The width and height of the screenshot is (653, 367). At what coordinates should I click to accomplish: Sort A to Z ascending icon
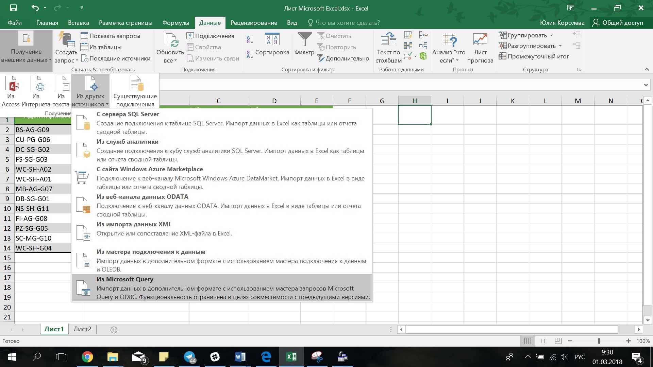coord(250,40)
